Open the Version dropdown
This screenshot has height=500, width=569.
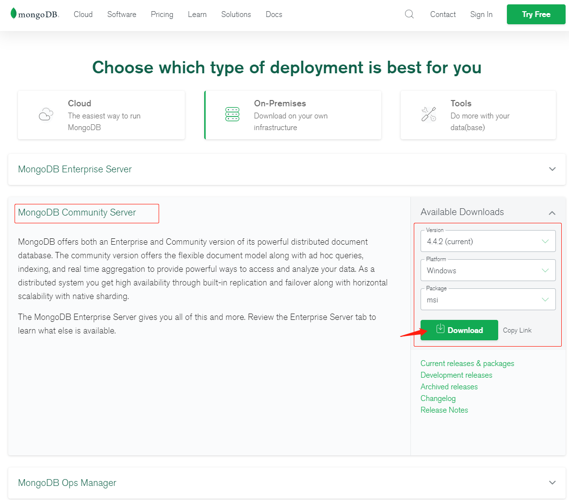[x=488, y=241]
